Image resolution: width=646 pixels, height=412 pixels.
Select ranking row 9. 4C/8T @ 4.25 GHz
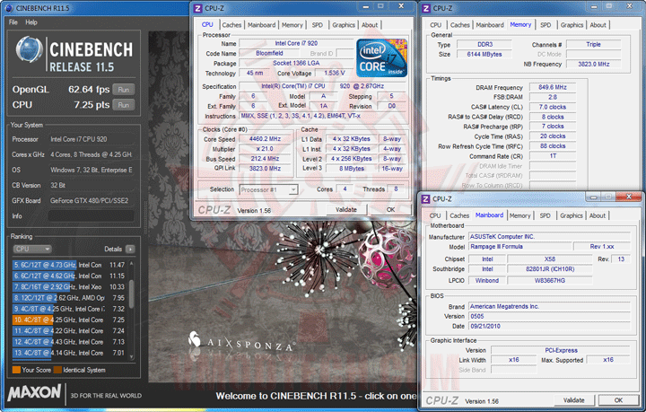point(68,309)
